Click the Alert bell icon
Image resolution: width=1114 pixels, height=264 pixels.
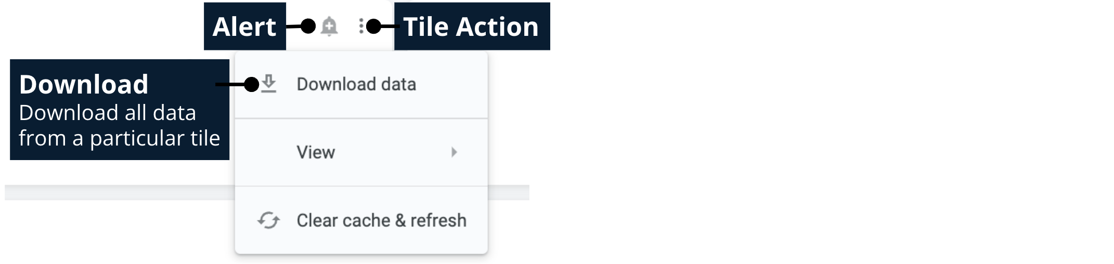click(329, 26)
